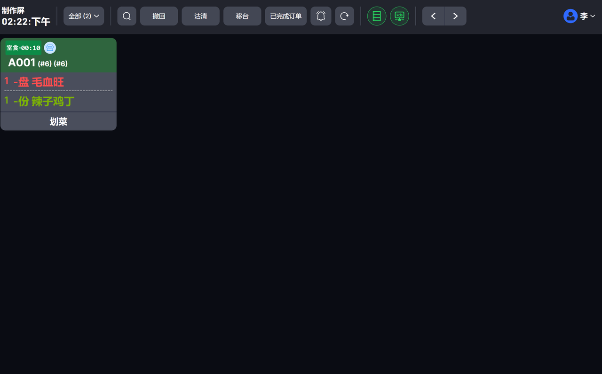Viewport: 602px width, 374px height.
Task: Select the 毛血旺 dish row
Action: pos(58,82)
